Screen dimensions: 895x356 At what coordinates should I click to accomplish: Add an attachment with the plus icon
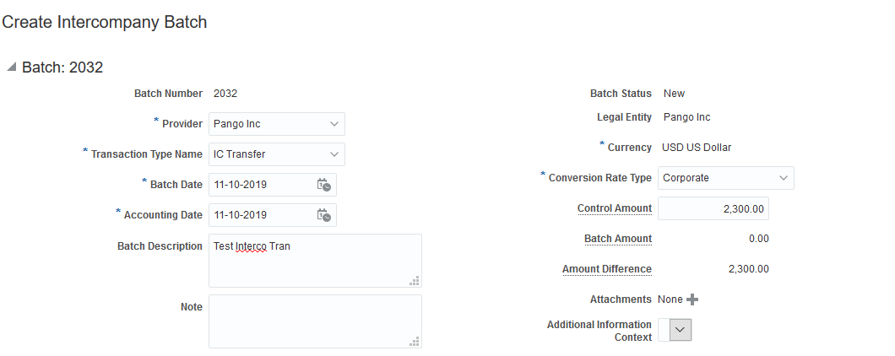coord(692,299)
